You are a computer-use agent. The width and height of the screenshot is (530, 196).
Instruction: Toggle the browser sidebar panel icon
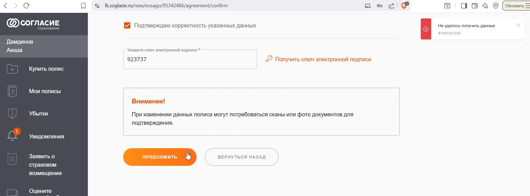(464, 6)
